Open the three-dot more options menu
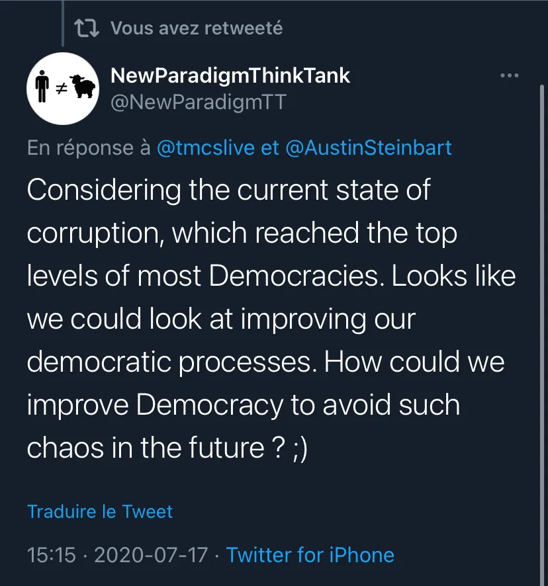 (510, 75)
